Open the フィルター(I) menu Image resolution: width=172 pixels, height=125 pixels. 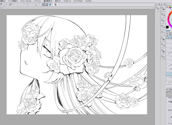click(x=67, y=1)
